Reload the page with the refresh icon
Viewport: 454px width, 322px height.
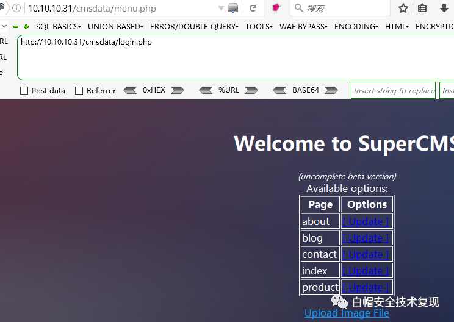253,8
